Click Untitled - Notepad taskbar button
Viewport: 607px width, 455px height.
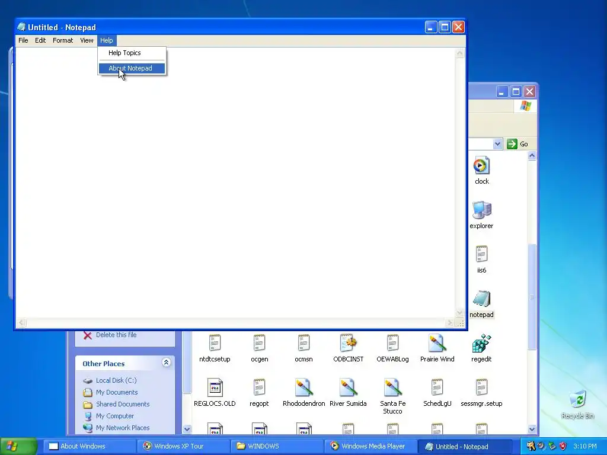tap(464, 447)
